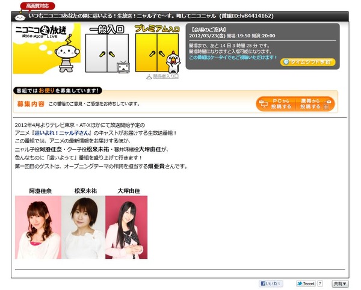The height and width of the screenshot is (290, 361).
Task: Reserve timeshift with タイムシフト予約 button
Action: click(x=308, y=62)
